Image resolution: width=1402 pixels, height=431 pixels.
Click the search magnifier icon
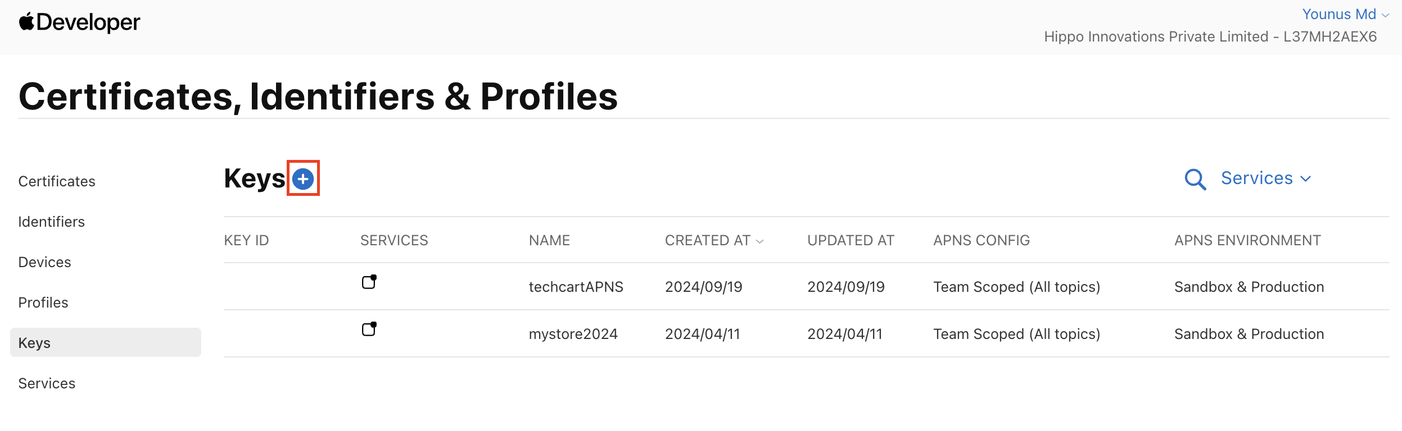(1195, 180)
